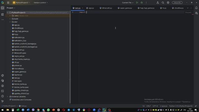Screen dimensions: 199x112
Task: Open the Services tool window
Action: tap(2, 86)
